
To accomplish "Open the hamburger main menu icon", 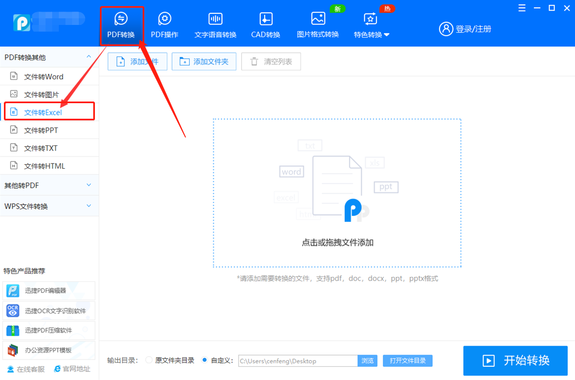I will click(522, 8).
